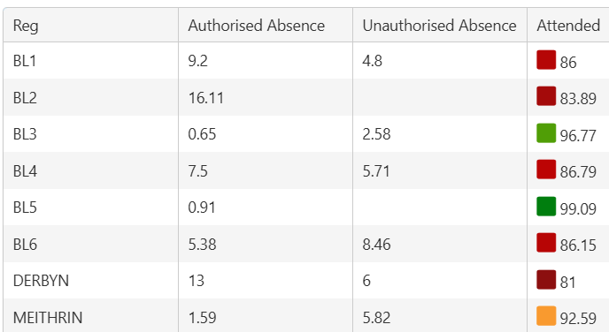Select the red swatch next to 86.15

pyautogui.click(x=546, y=243)
